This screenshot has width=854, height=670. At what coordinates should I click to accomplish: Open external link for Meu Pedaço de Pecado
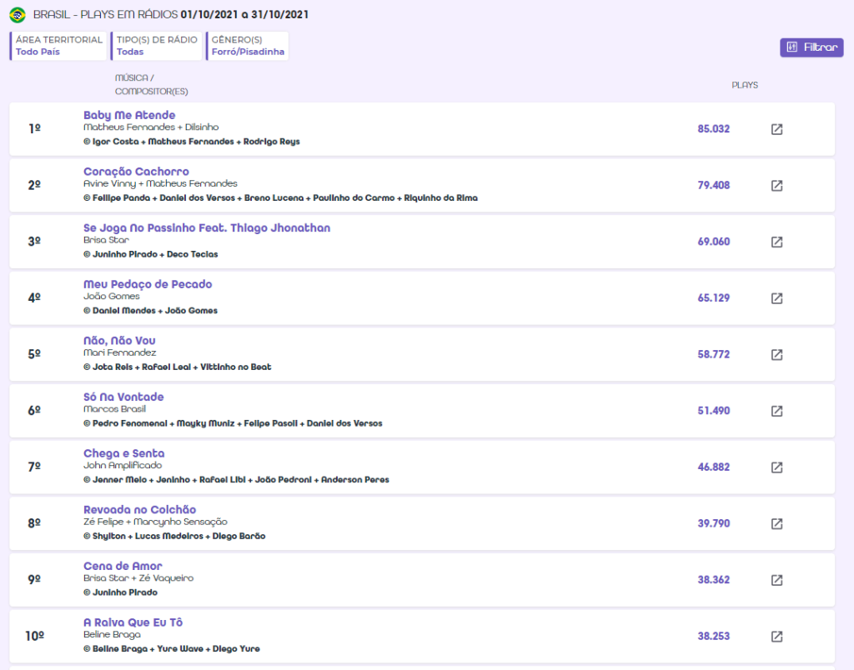776,298
